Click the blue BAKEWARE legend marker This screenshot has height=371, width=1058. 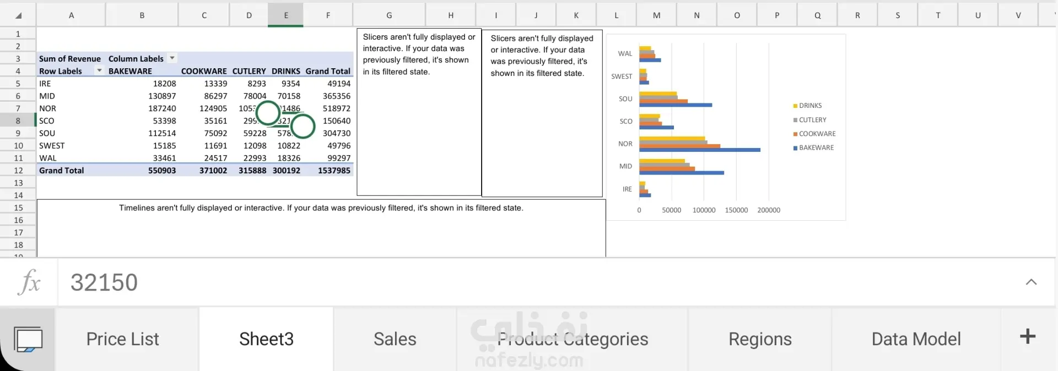(x=795, y=148)
